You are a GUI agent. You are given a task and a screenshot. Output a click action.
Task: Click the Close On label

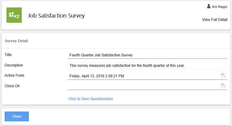(x=12, y=86)
